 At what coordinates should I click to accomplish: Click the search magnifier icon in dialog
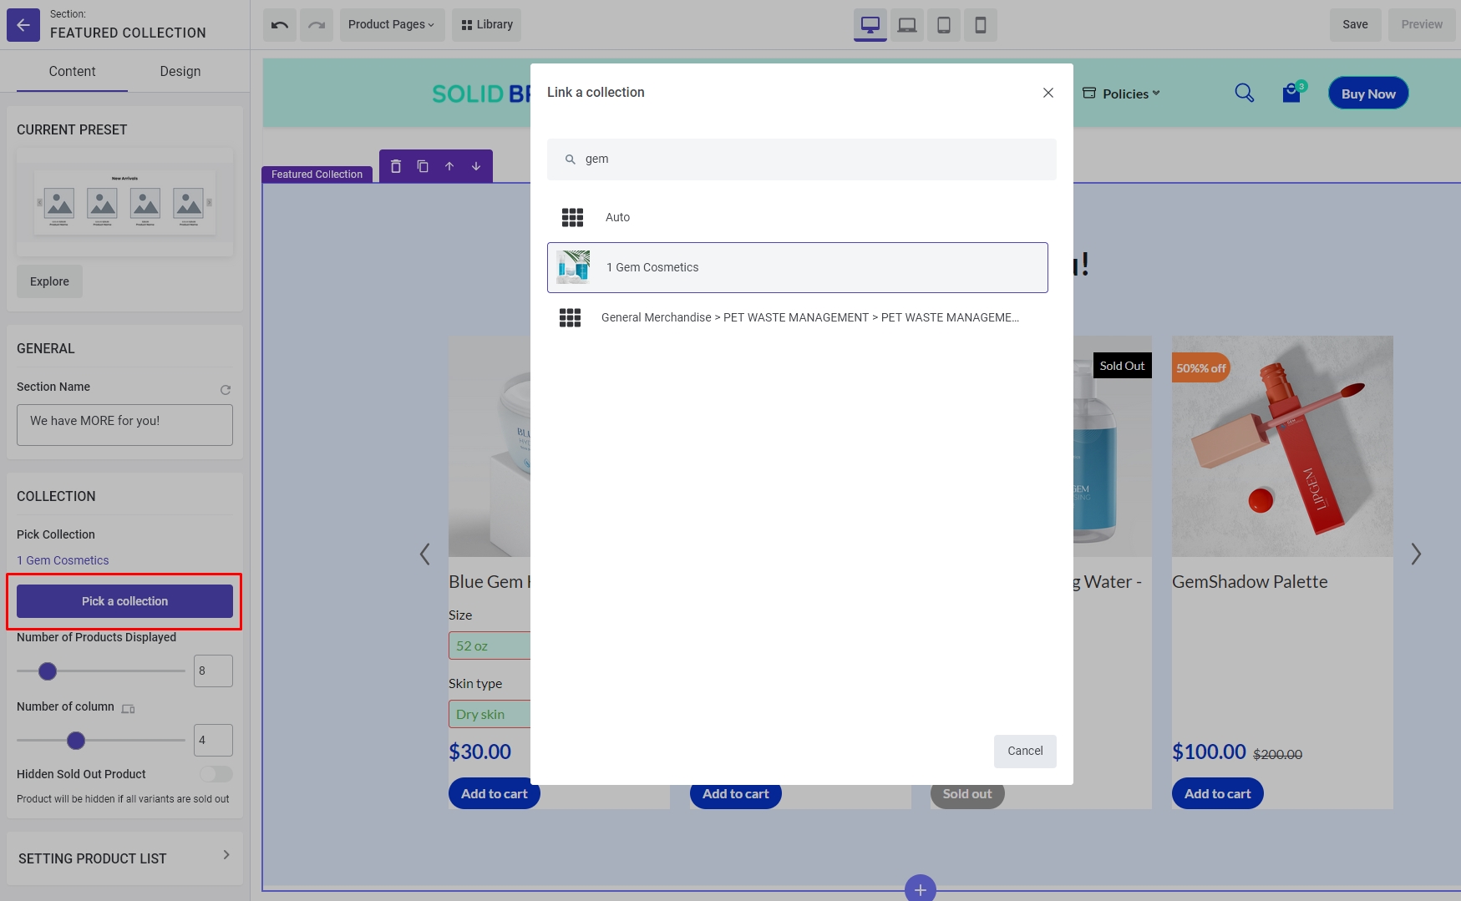click(x=571, y=159)
